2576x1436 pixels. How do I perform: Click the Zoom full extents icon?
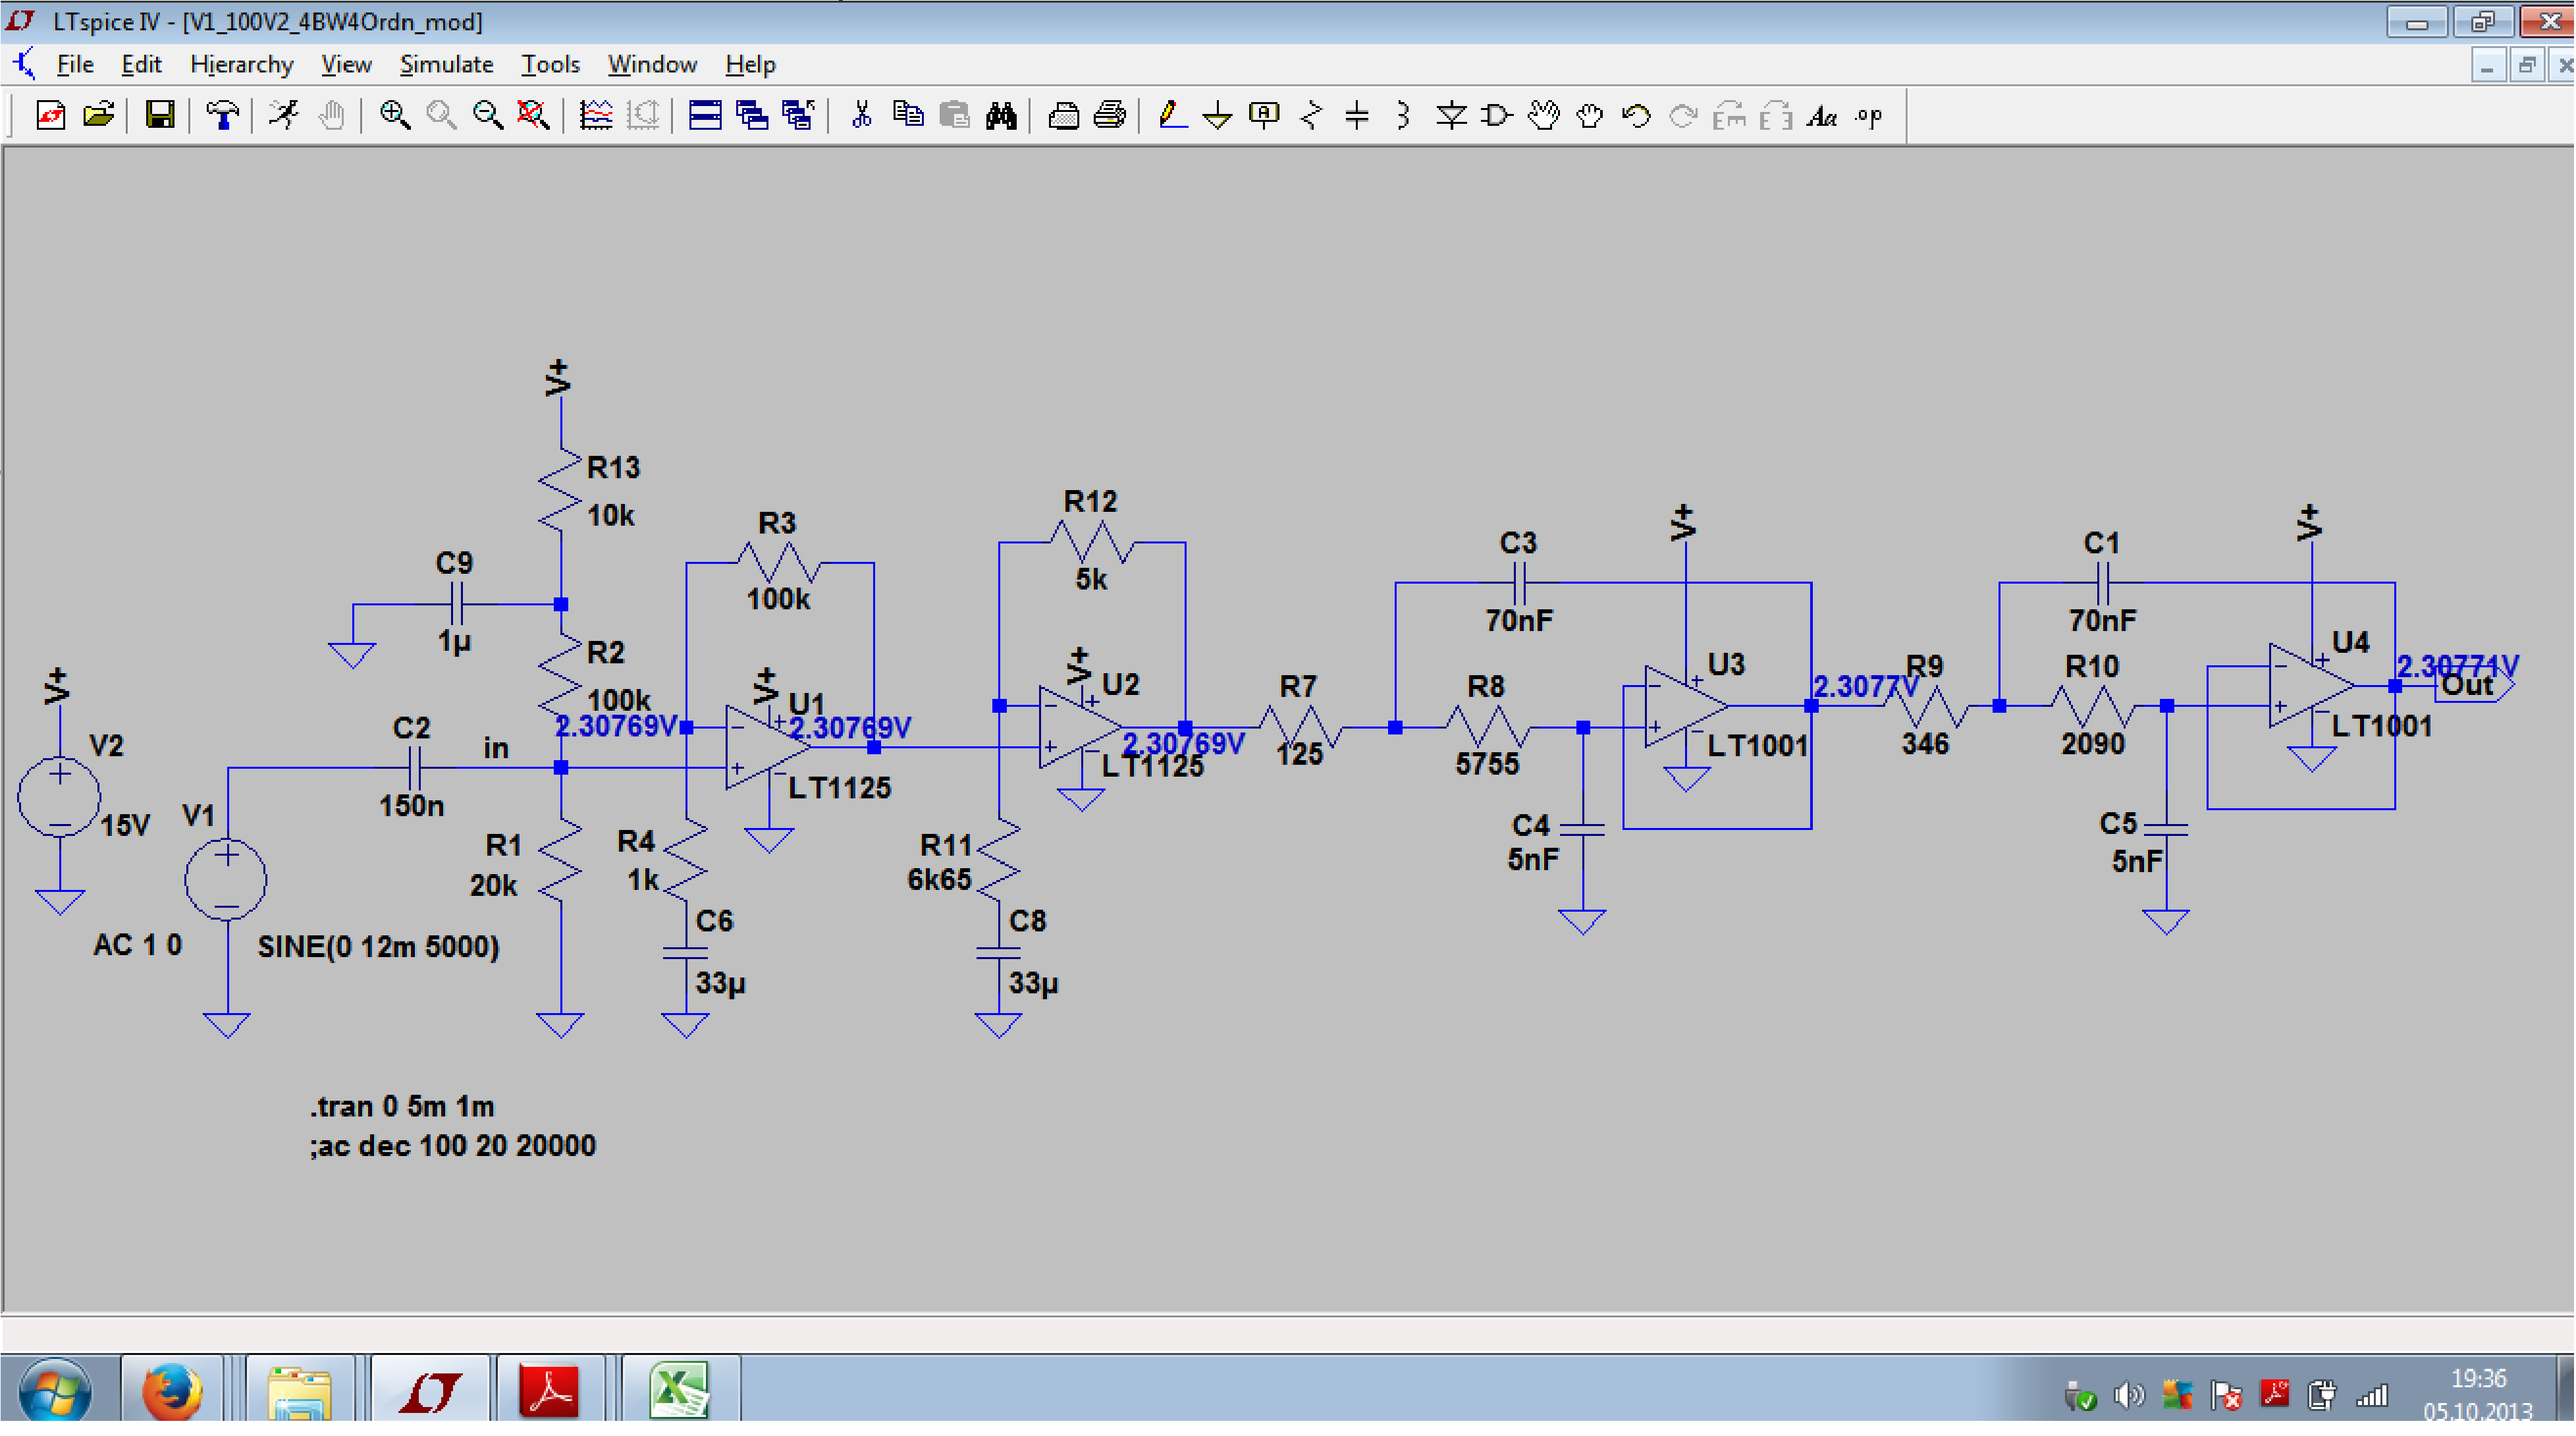click(x=533, y=115)
